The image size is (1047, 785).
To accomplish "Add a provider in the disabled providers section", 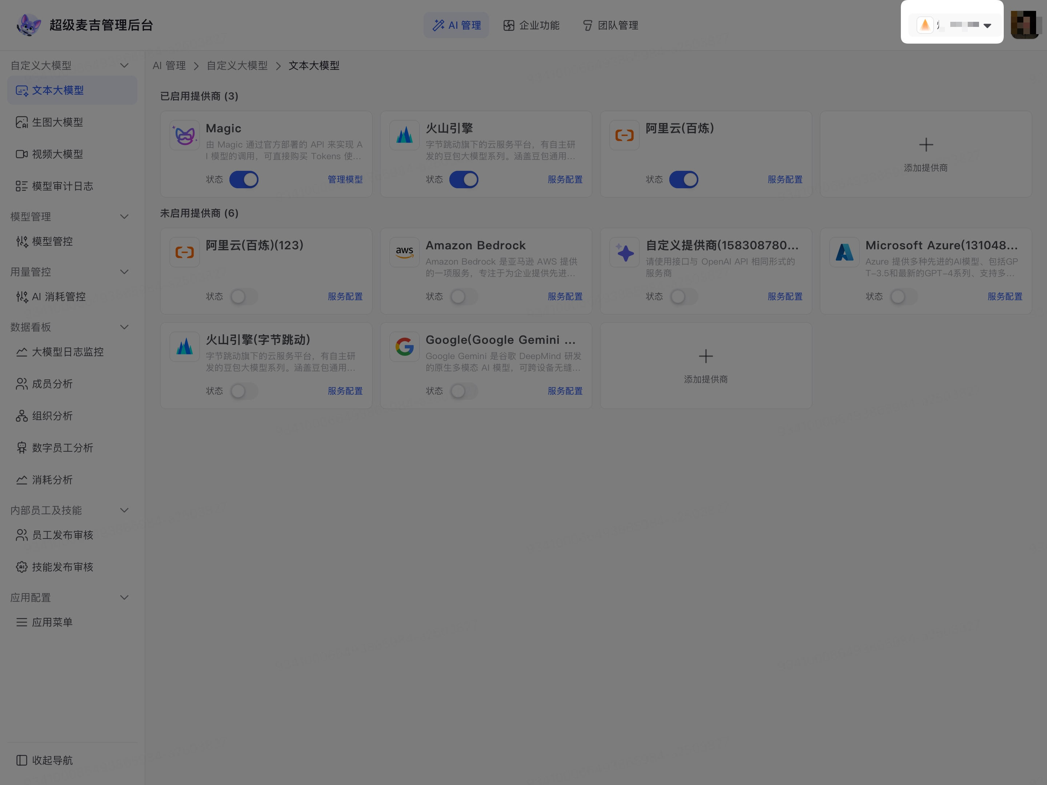I will point(706,366).
